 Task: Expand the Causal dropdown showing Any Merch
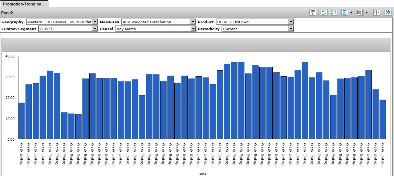[x=193, y=29]
